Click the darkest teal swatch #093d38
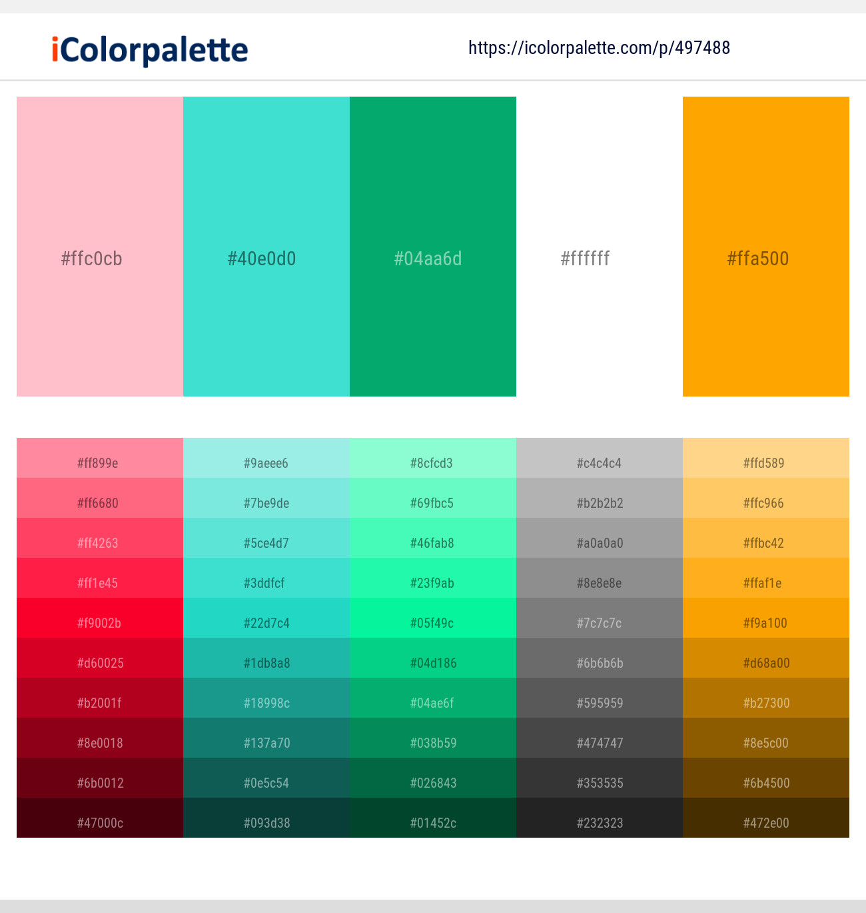The width and height of the screenshot is (866, 913). (266, 823)
